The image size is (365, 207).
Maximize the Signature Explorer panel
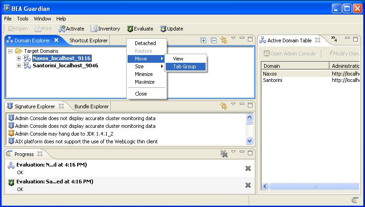[250, 105]
